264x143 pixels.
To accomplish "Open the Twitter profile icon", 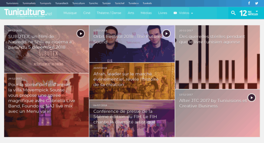I will [x=257, y=3].
